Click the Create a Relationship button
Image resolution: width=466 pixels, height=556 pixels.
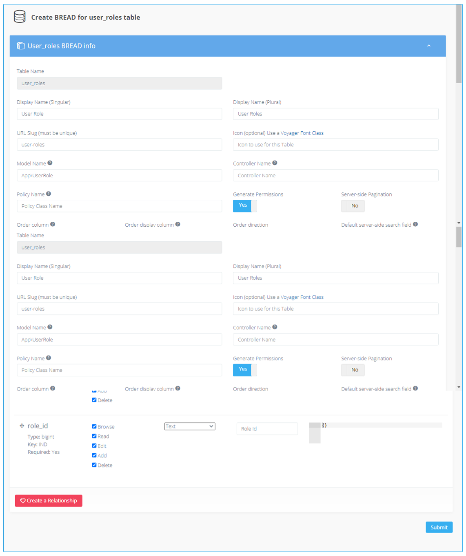click(49, 501)
